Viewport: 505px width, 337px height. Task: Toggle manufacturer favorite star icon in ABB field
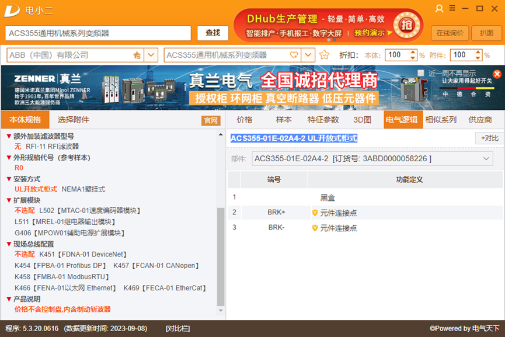pos(137,55)
